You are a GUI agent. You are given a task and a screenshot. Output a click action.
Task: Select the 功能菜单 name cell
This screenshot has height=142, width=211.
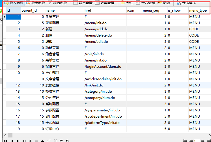[64, 48]
